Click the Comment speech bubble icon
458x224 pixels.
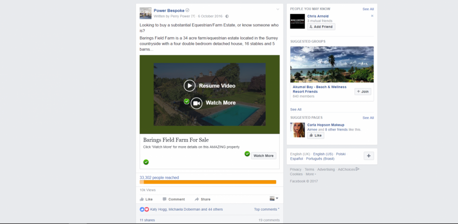[165, 199]
